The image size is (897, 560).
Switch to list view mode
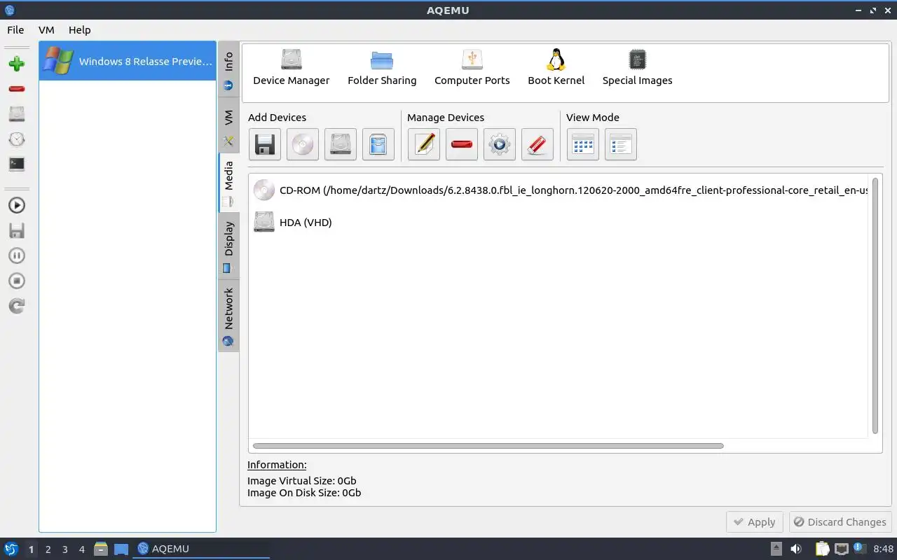tap(621, 144)
